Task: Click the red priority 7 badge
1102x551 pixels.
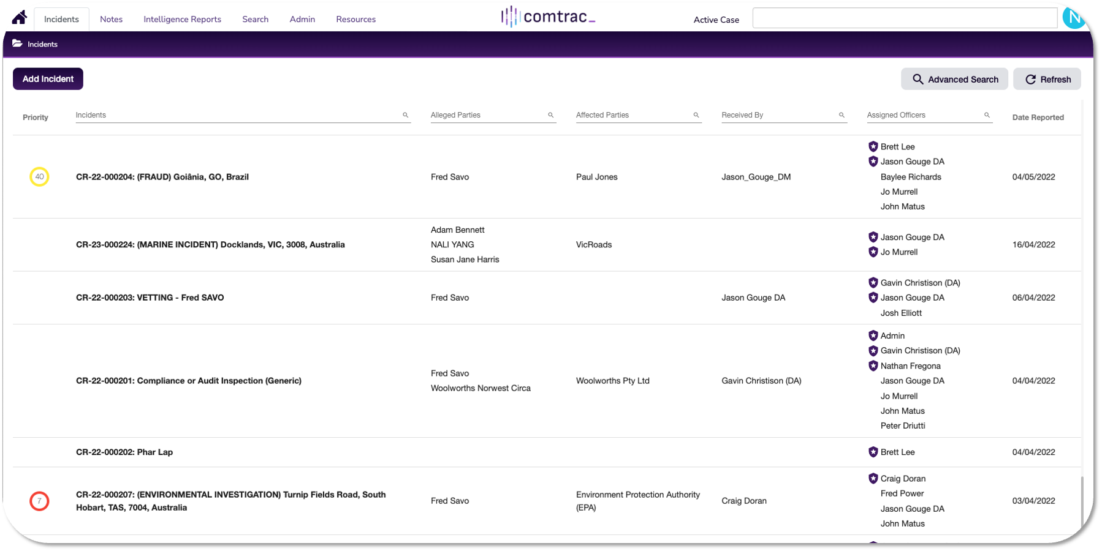Action: point(39,501)
